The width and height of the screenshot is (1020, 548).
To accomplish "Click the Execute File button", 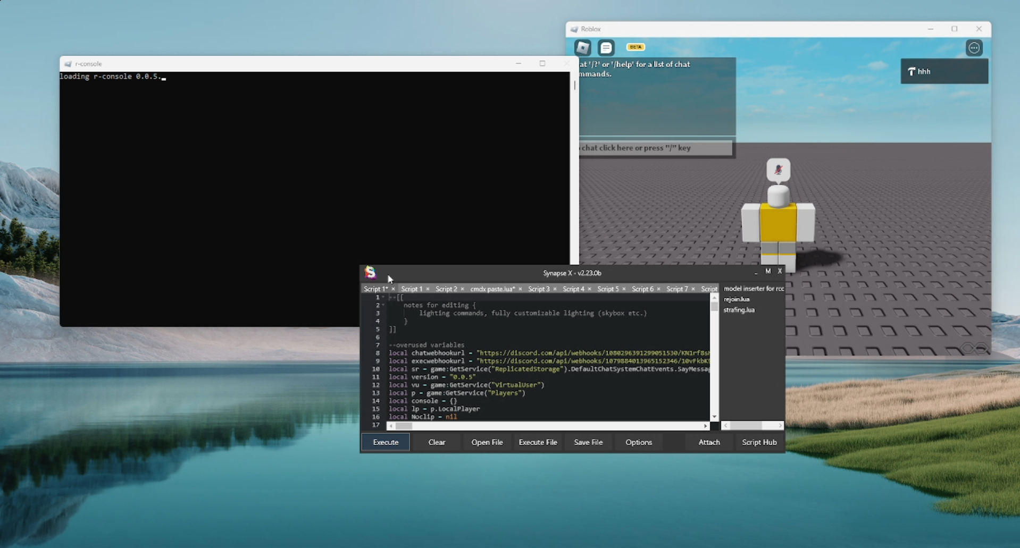I will (538, 442).
